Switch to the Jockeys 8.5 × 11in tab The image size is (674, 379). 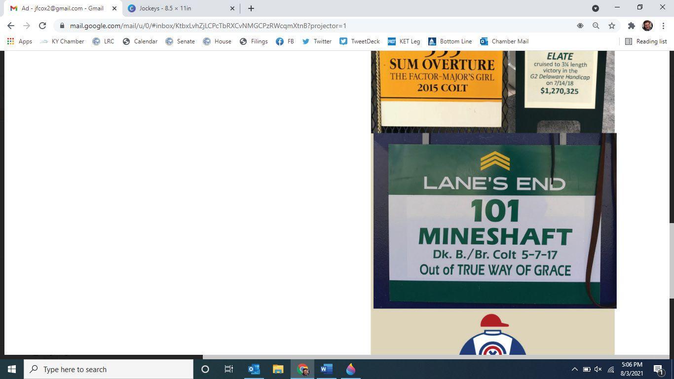pyautogui.click(x=181, y=8)
